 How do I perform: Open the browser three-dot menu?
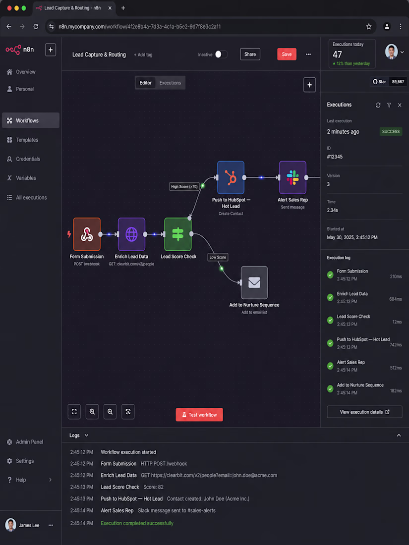pos(401,26)
